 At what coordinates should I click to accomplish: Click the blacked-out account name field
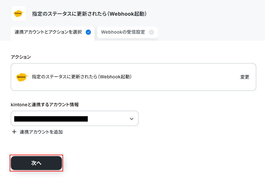[x=51, y=119]
